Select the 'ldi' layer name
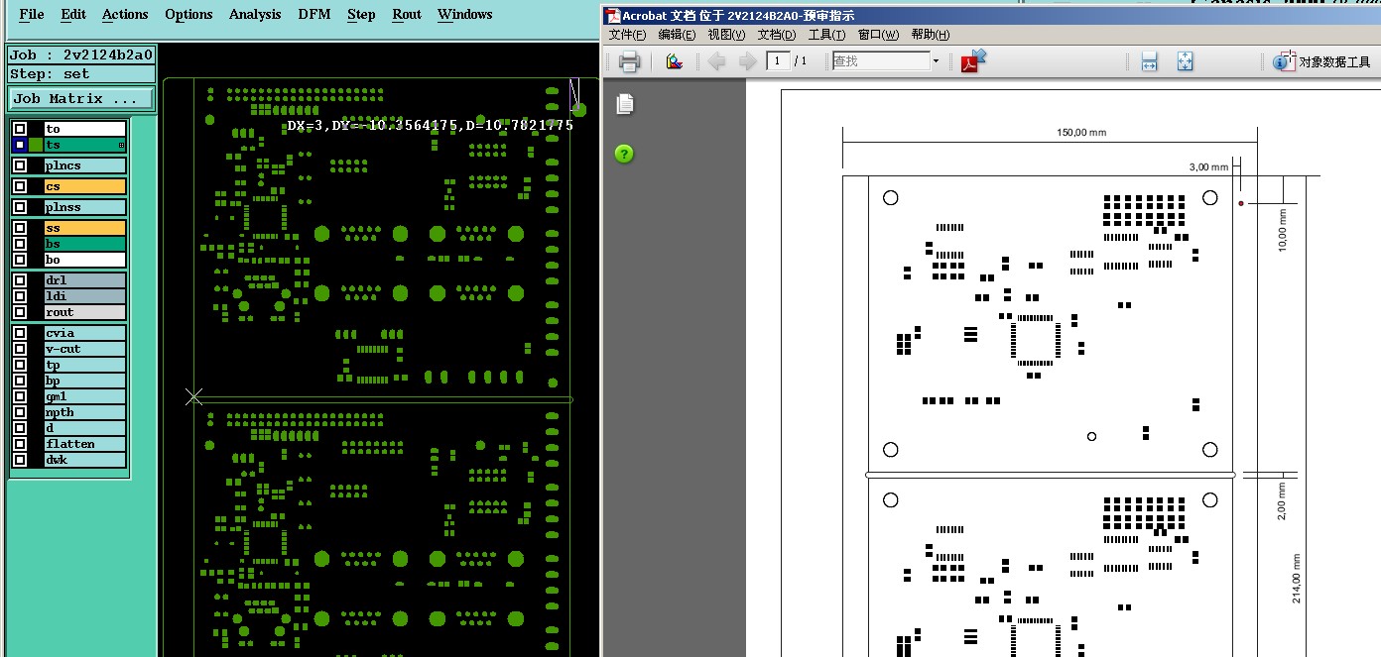1381x657 pixels. [84, 296]
